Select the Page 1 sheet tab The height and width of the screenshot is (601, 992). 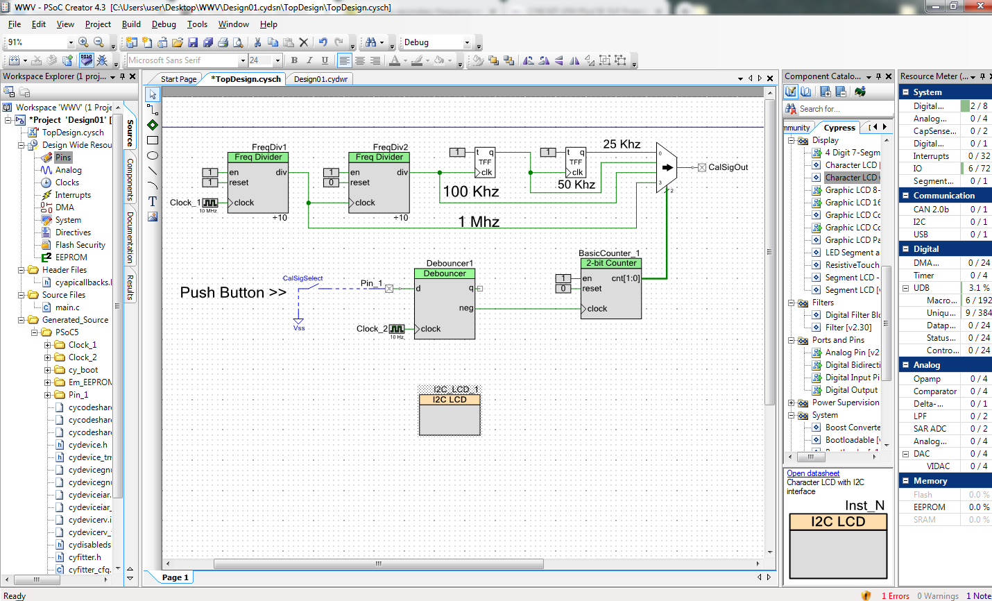point(175,577)
